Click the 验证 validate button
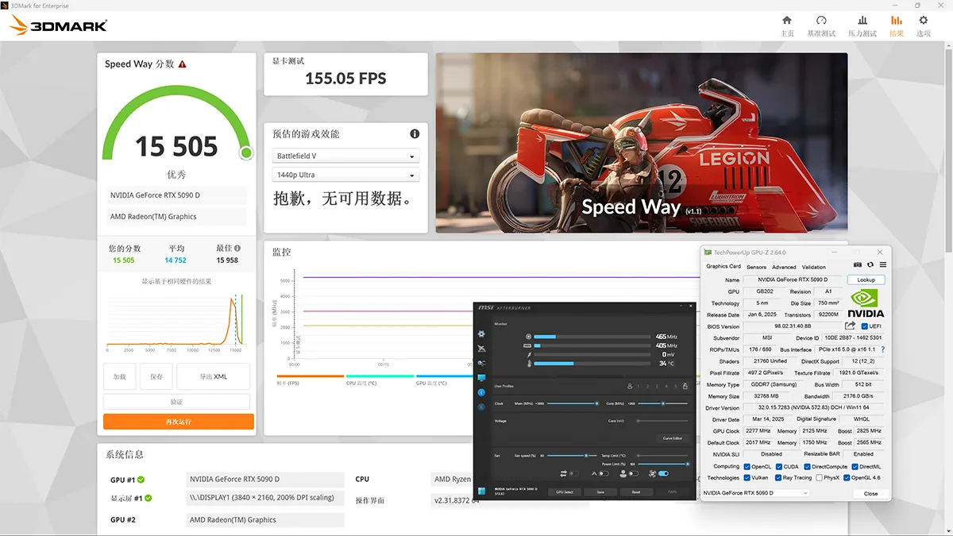 (176, 402)
